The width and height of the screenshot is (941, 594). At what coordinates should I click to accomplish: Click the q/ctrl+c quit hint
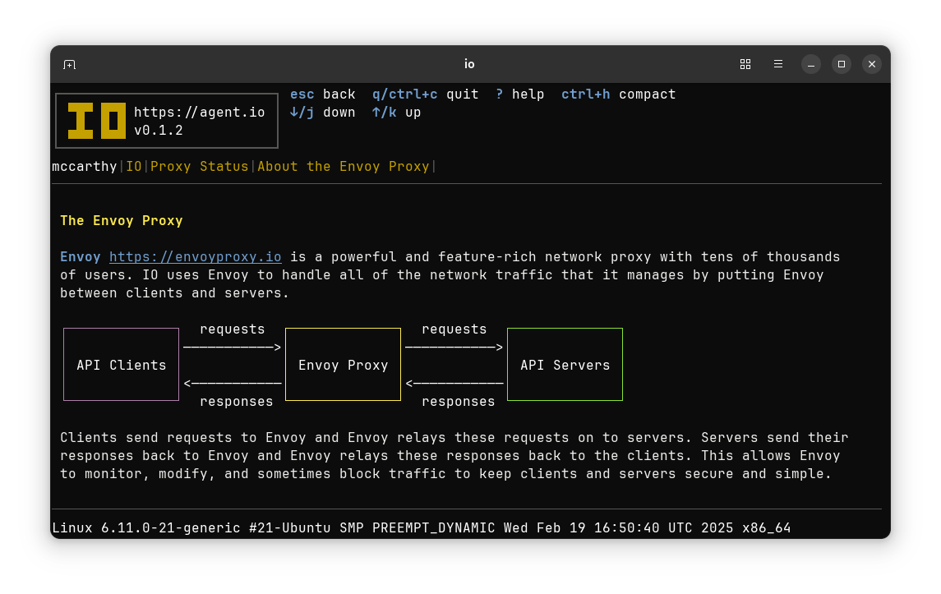[x=426, y=94]
